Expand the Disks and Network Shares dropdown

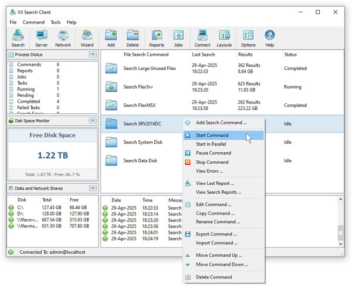point(93,189)
